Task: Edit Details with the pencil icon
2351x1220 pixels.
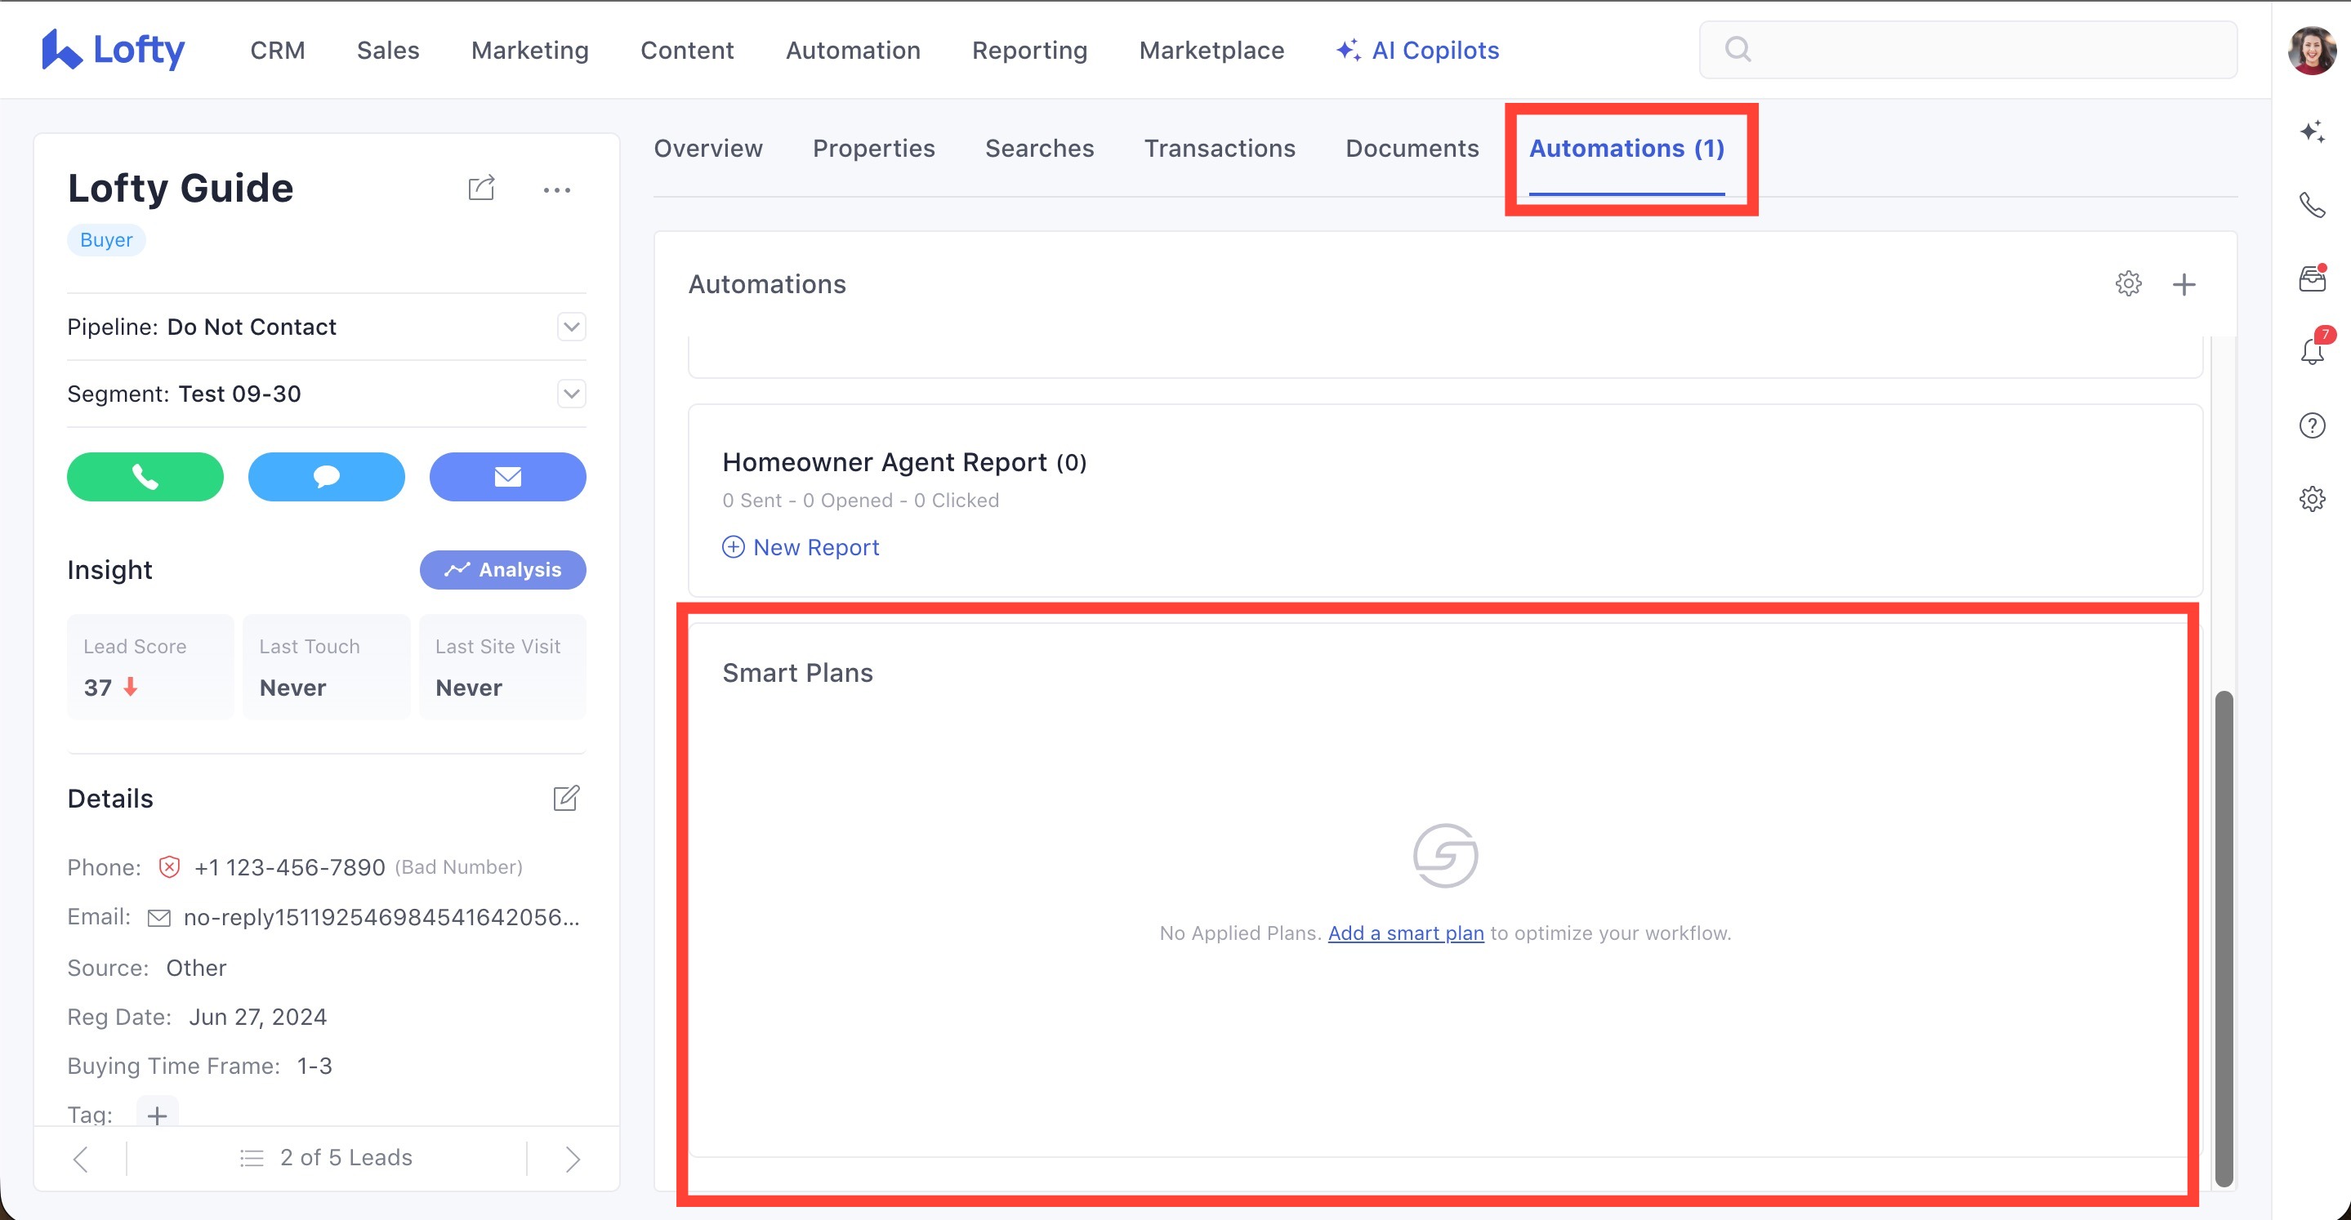Action: tap(566, 799)
